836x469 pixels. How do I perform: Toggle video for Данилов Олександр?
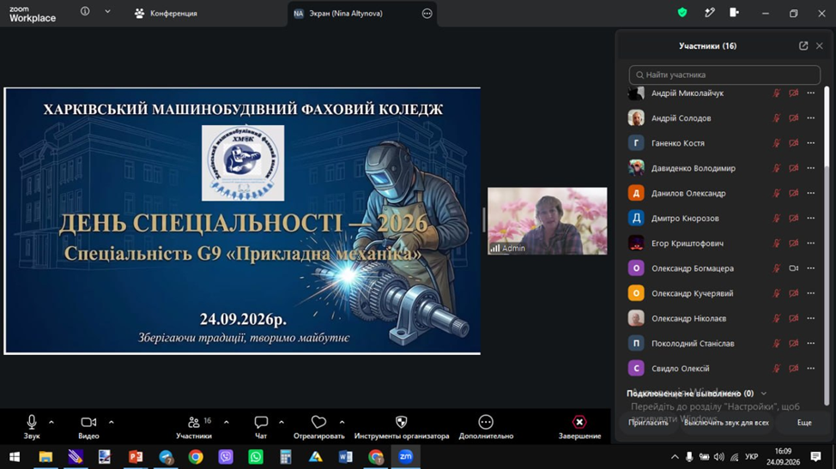coord(794,193)
